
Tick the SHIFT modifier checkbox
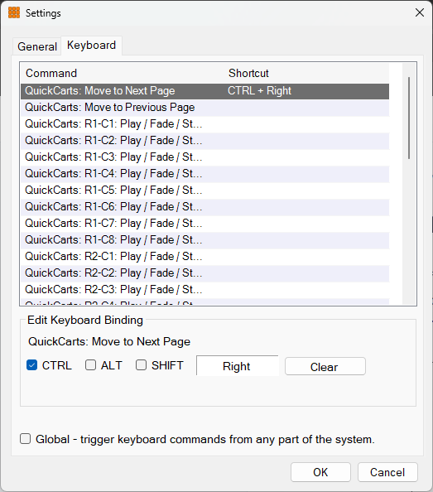(141, 365)
